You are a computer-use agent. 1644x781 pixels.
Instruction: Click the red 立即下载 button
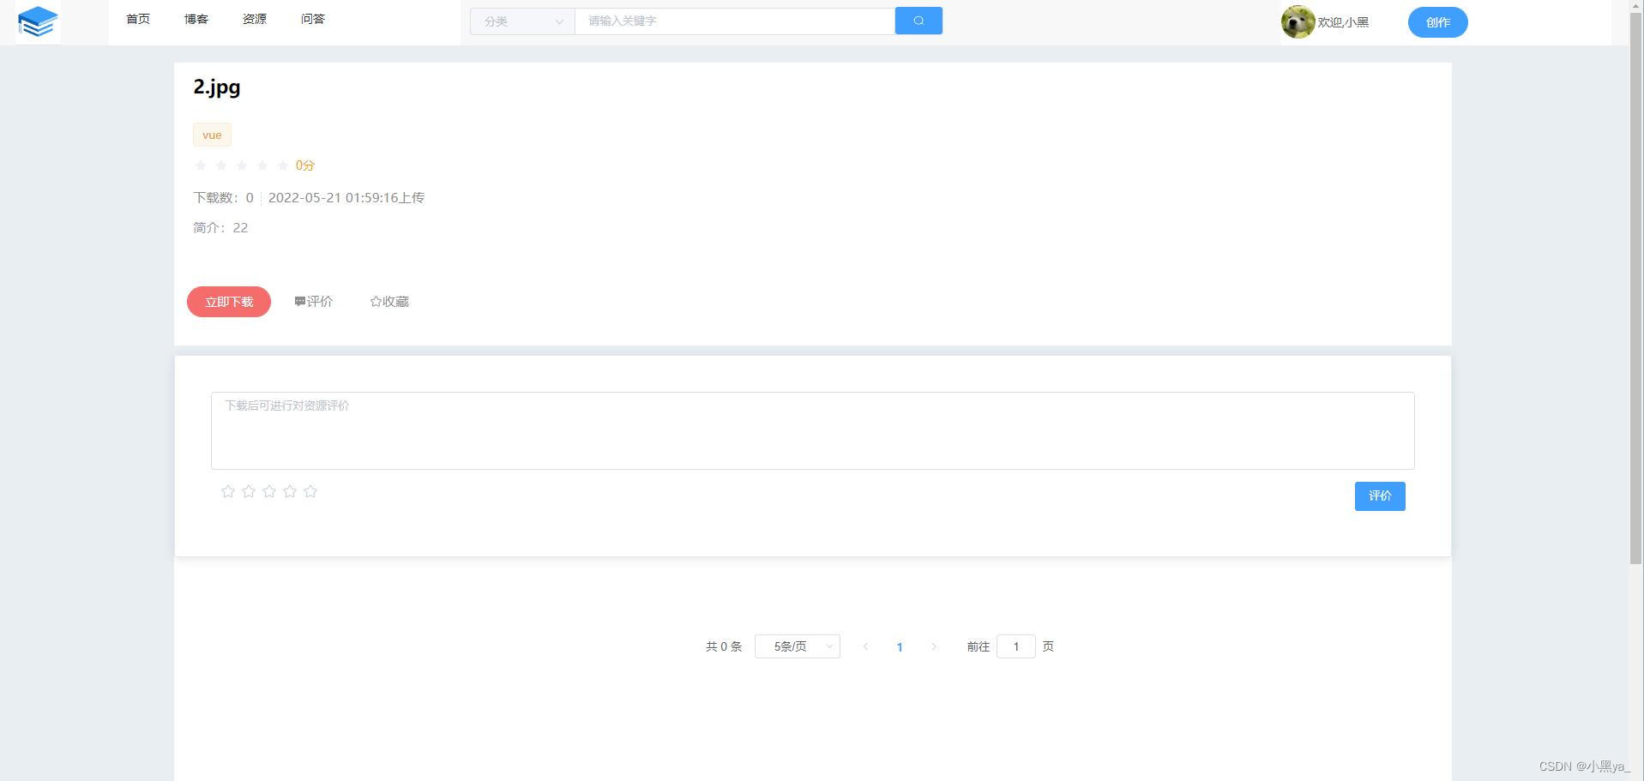click(x=229, y=302)
